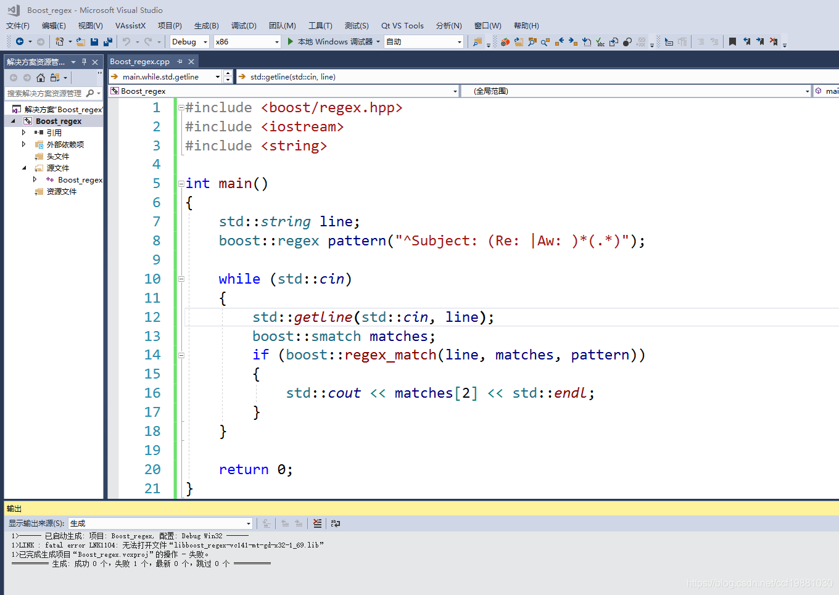This screenshot has width=839, height=595.
Task: Click VAssistX go to previous scope icon
Action: coord(559,41)
